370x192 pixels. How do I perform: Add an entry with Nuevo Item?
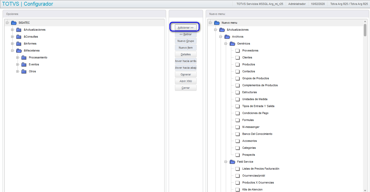point(186,48)
